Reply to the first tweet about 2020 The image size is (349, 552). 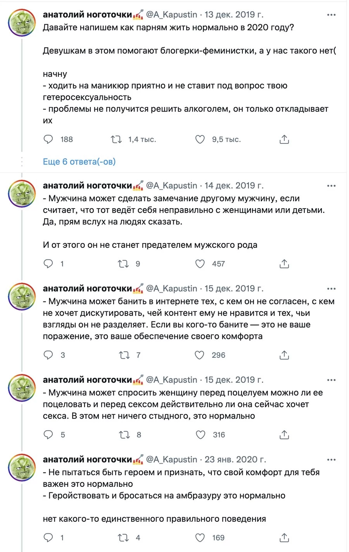coord(48,139)
